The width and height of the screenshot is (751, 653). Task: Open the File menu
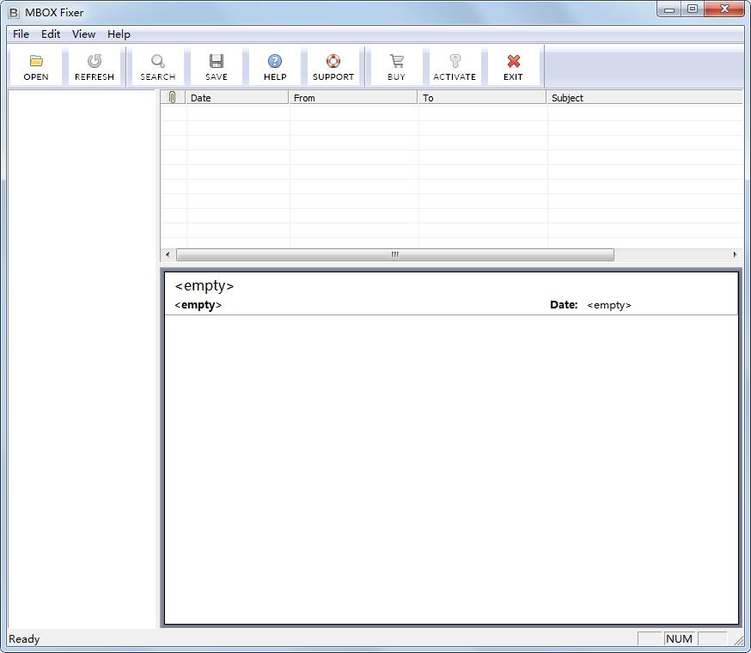pyautogui.click(x=20, y=34)
